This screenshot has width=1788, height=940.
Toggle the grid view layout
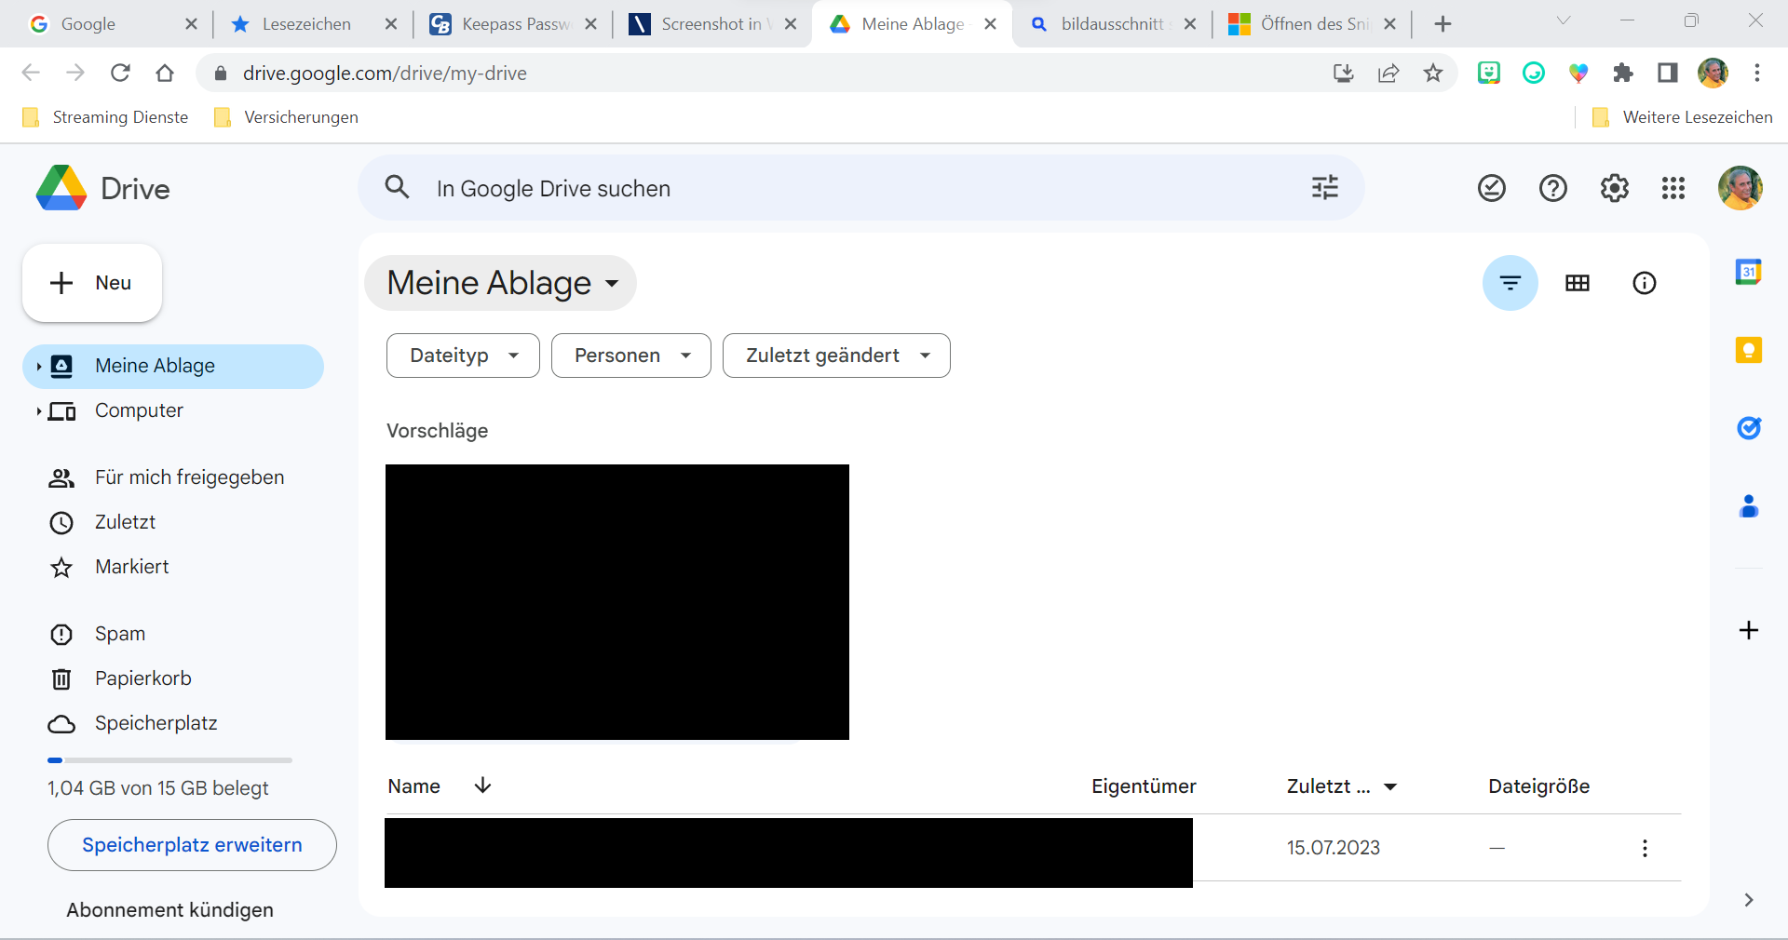(x=1577, y=283)
